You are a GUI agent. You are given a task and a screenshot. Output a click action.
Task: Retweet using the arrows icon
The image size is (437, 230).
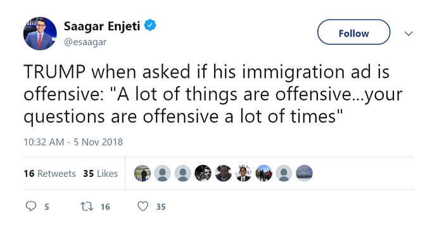(87, 207)
